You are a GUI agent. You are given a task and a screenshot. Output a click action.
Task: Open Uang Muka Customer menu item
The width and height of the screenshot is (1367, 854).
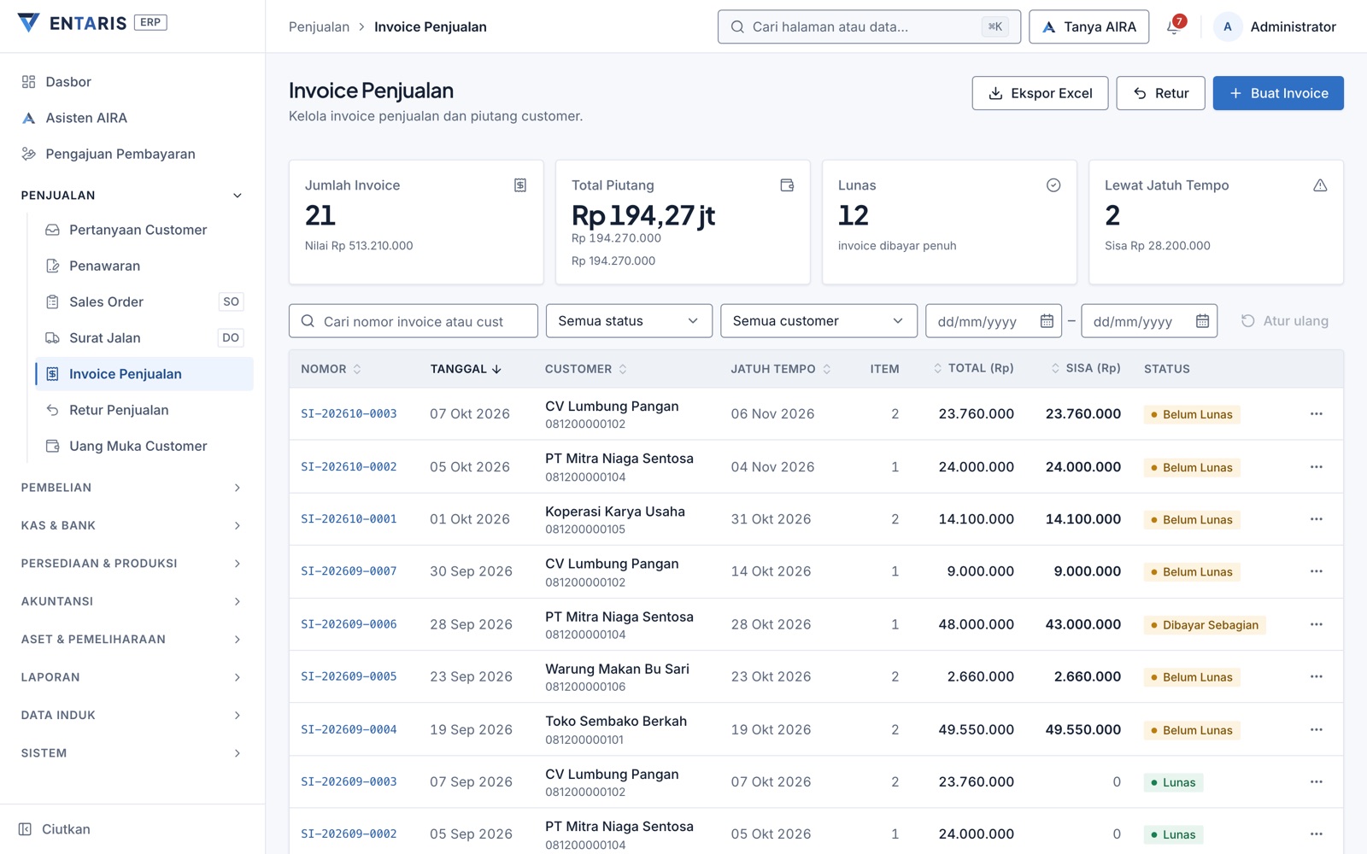(144, 446)
